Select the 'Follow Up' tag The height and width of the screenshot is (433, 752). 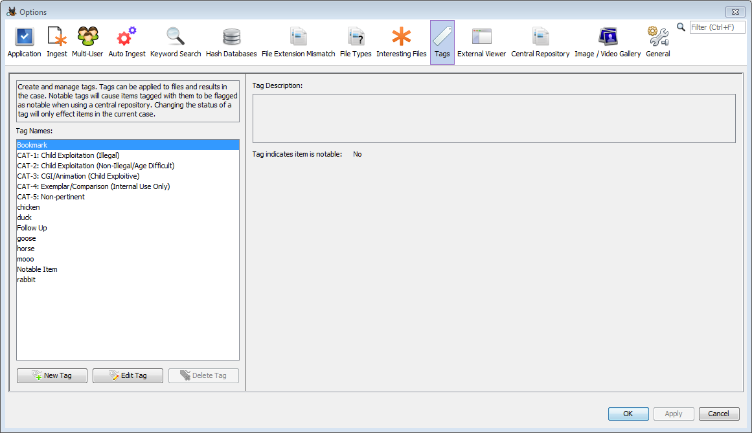(32, 228)
